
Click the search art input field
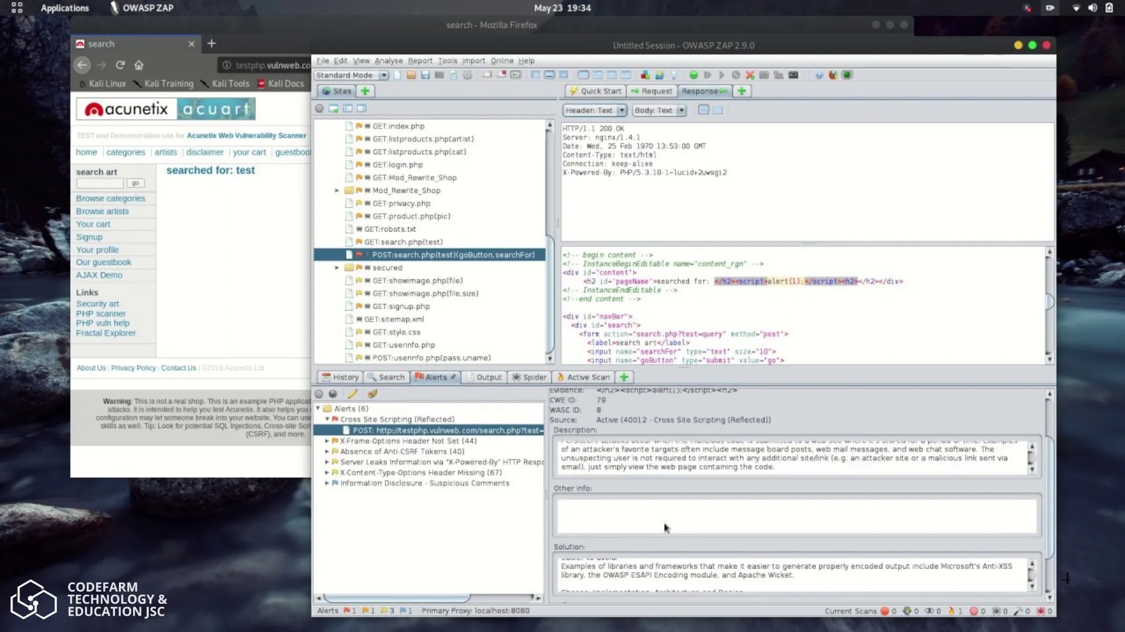tap(100, 183)
